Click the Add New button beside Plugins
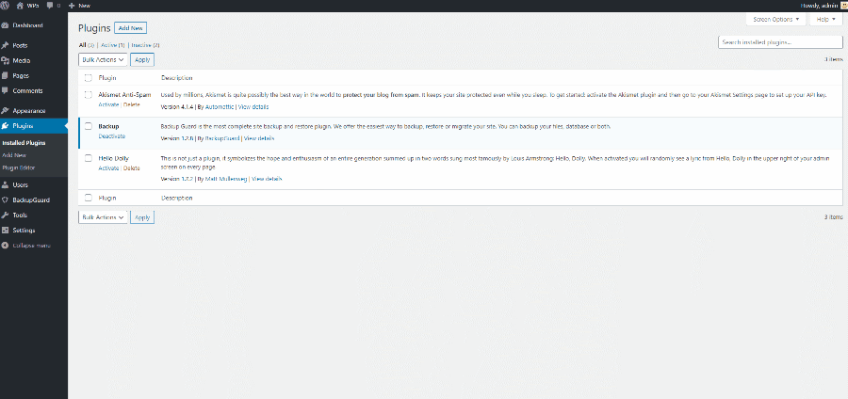This screenshot has width=848, height=399. click(130, 28)
